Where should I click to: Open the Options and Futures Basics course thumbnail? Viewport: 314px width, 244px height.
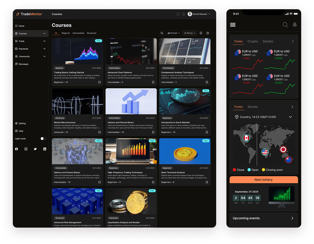coord(131,101)
